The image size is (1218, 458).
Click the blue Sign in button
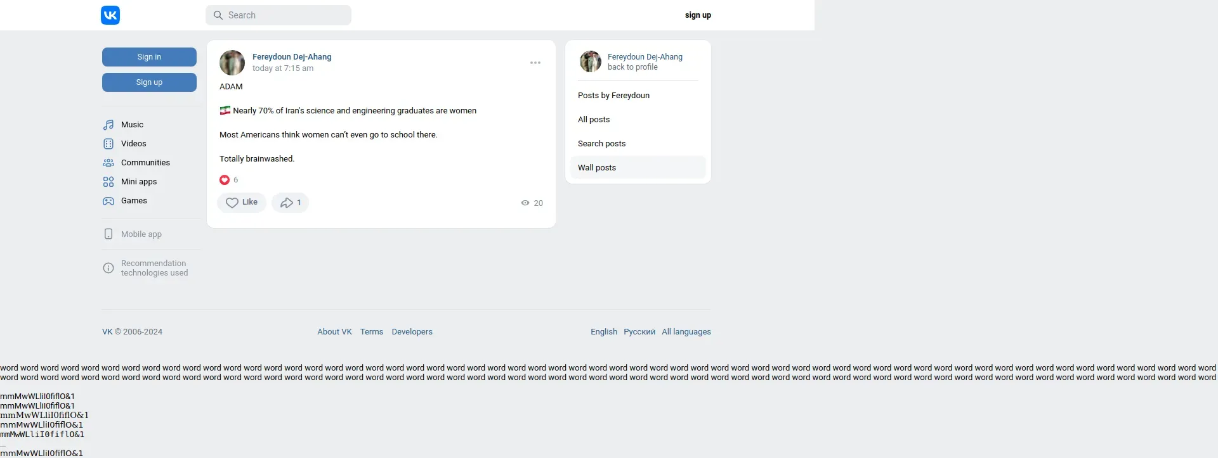(x=149, y=57)
